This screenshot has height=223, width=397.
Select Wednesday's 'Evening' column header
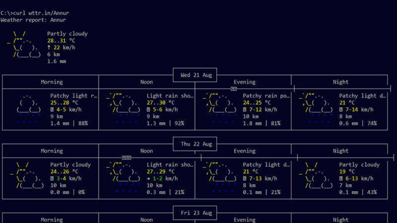tap(245, 82)
